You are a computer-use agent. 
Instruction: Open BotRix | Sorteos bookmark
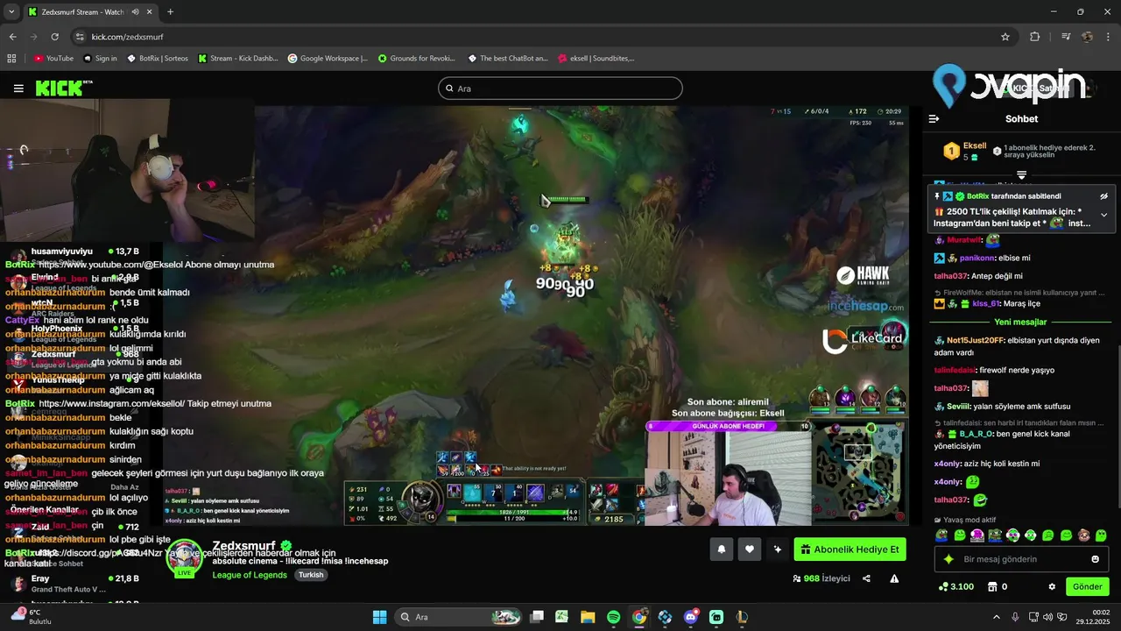[158, 59]
